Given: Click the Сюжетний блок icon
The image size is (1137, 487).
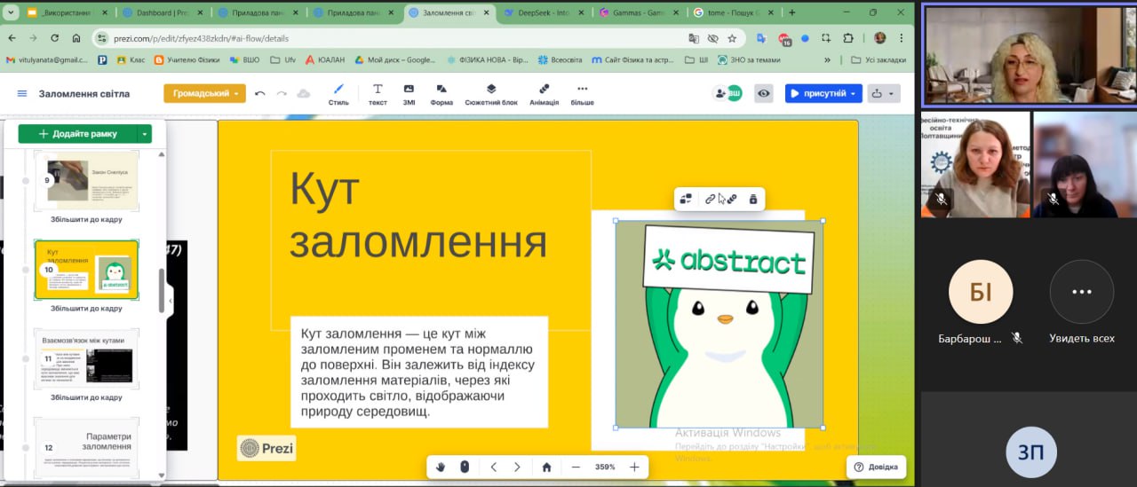Looking at the screenshot, I should [x=490, y=93].
